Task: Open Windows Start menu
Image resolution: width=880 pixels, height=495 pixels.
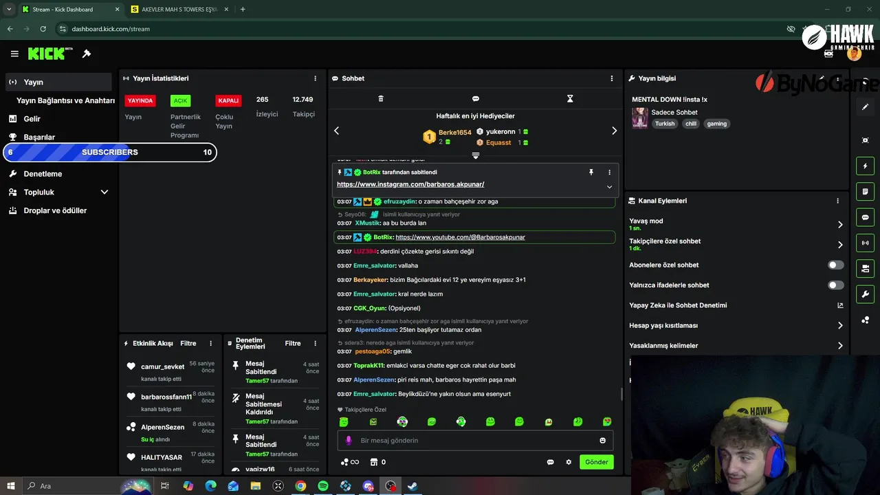Action: click(11, 486)
